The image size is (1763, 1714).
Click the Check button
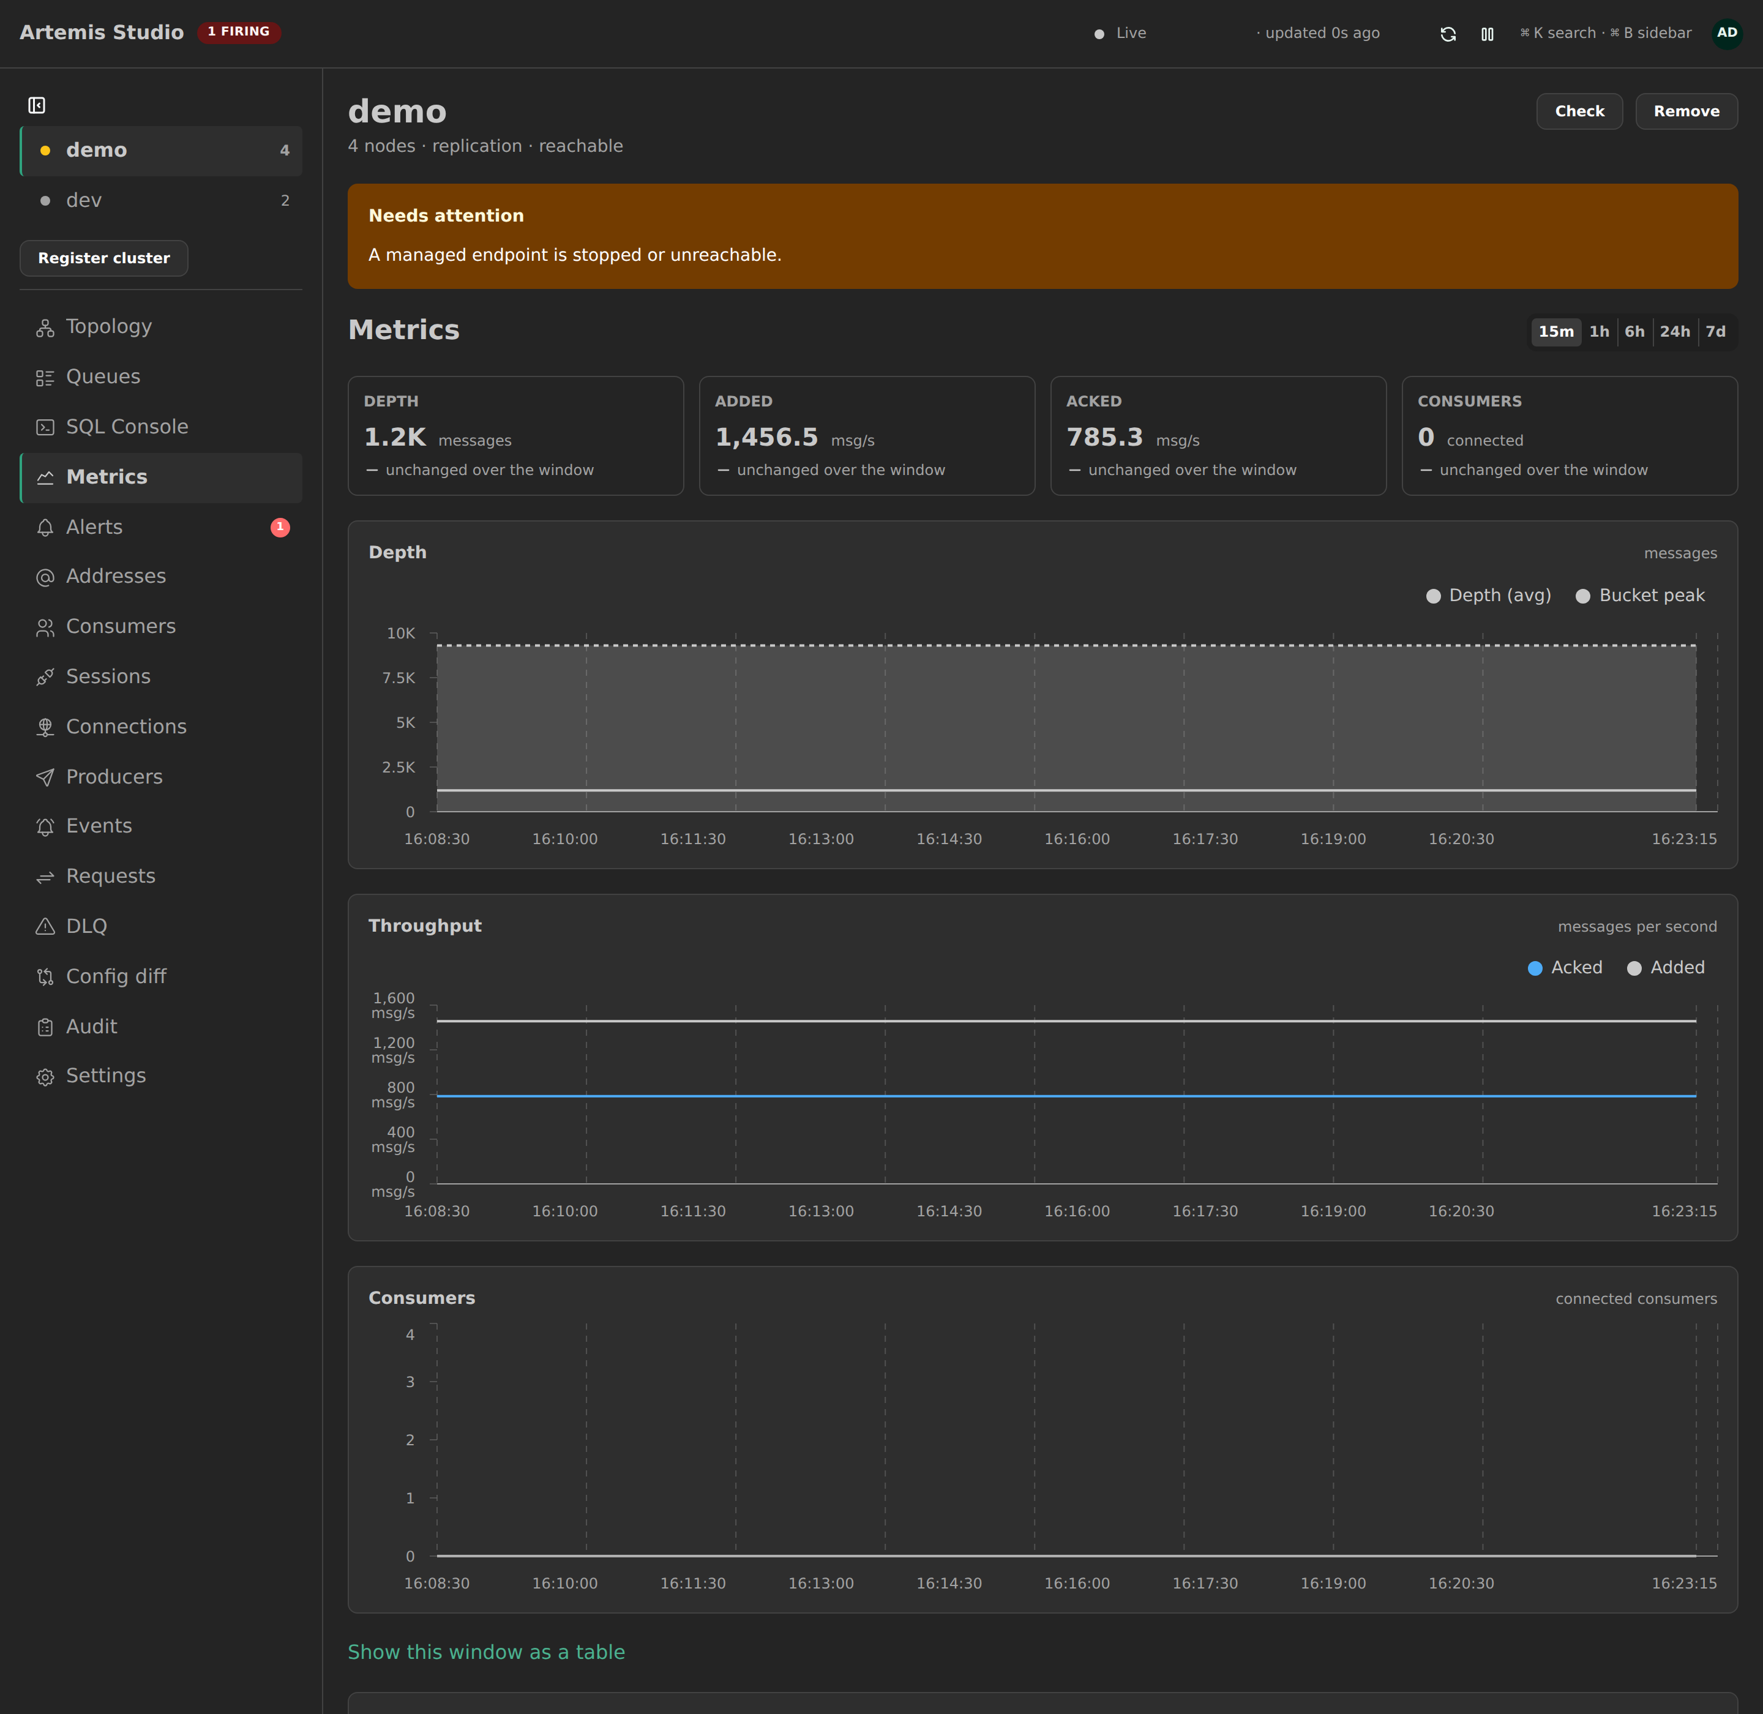tap(1579, 111)
